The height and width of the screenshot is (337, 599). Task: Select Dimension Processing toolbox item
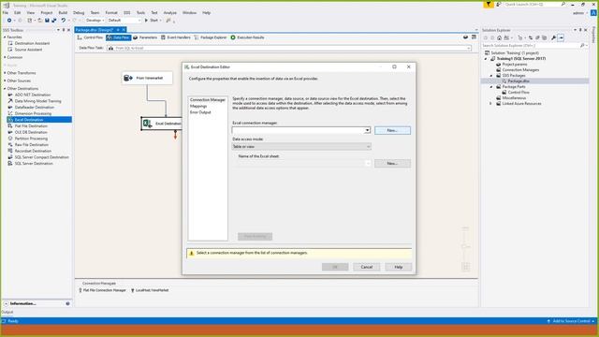click(33, 113)
